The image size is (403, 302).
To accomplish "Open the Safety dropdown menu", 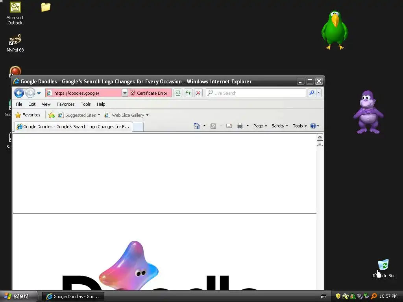I will click(280, 126).
